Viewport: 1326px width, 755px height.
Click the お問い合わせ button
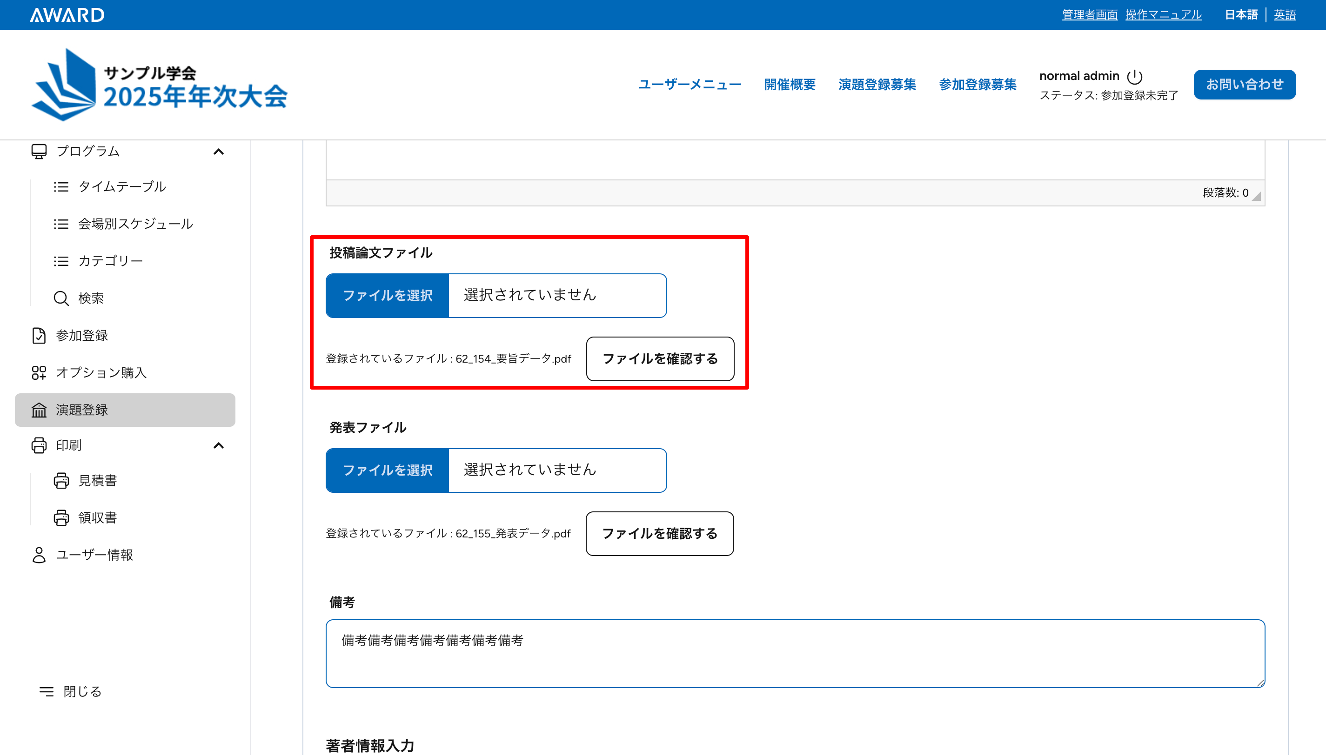[1245, 85]
